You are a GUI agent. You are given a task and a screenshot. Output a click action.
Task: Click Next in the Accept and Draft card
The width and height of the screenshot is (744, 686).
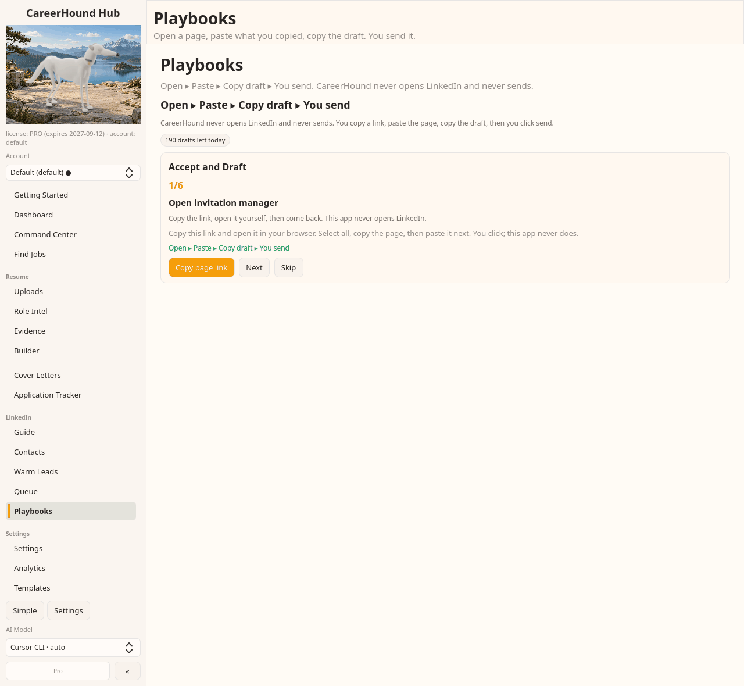[x=254, y=267]
